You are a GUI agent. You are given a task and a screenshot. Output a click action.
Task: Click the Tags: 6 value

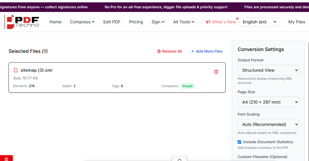pyautogui.click(x=122, y=86)
